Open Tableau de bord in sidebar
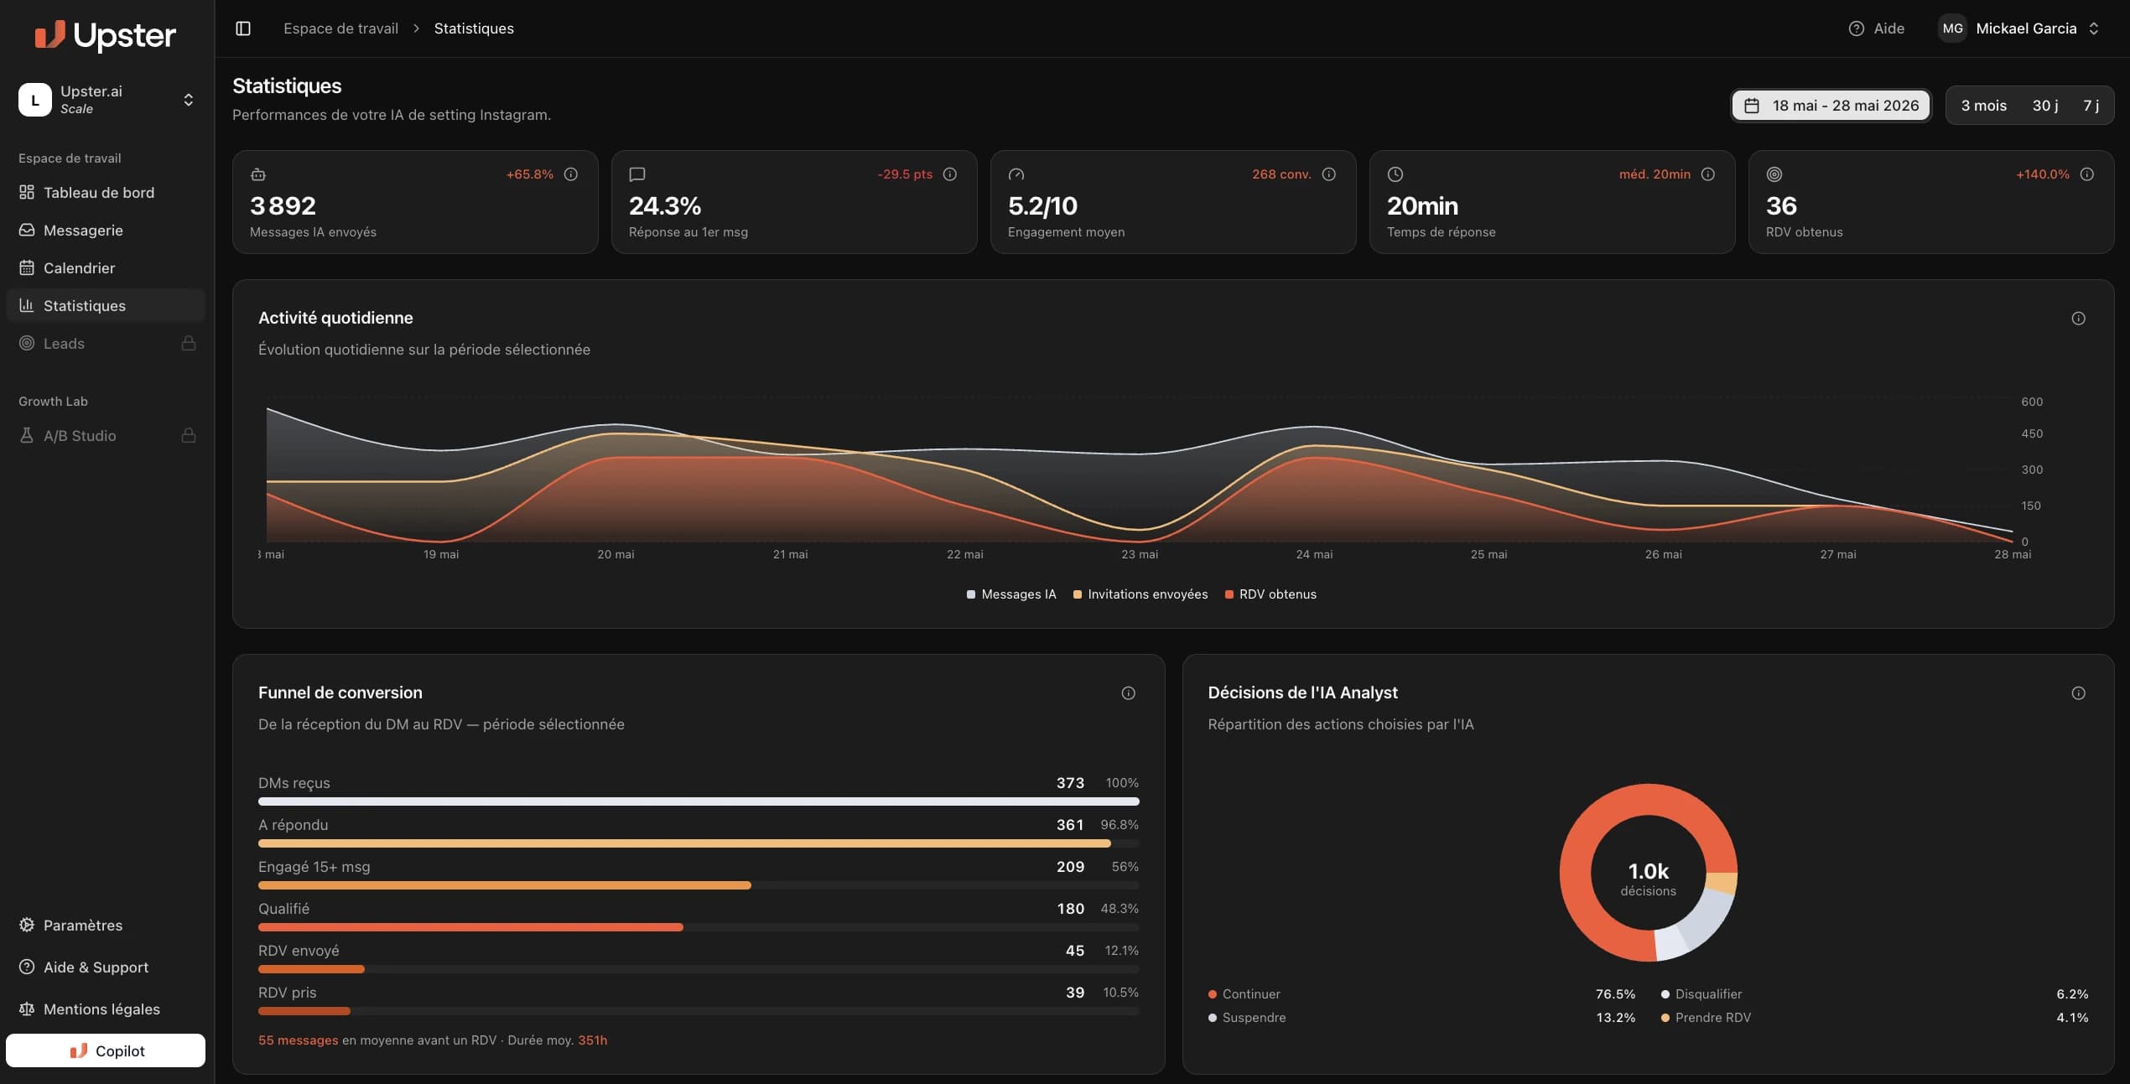The height and width of the screenshot is (1084, 2130). (x=106, y=192)
